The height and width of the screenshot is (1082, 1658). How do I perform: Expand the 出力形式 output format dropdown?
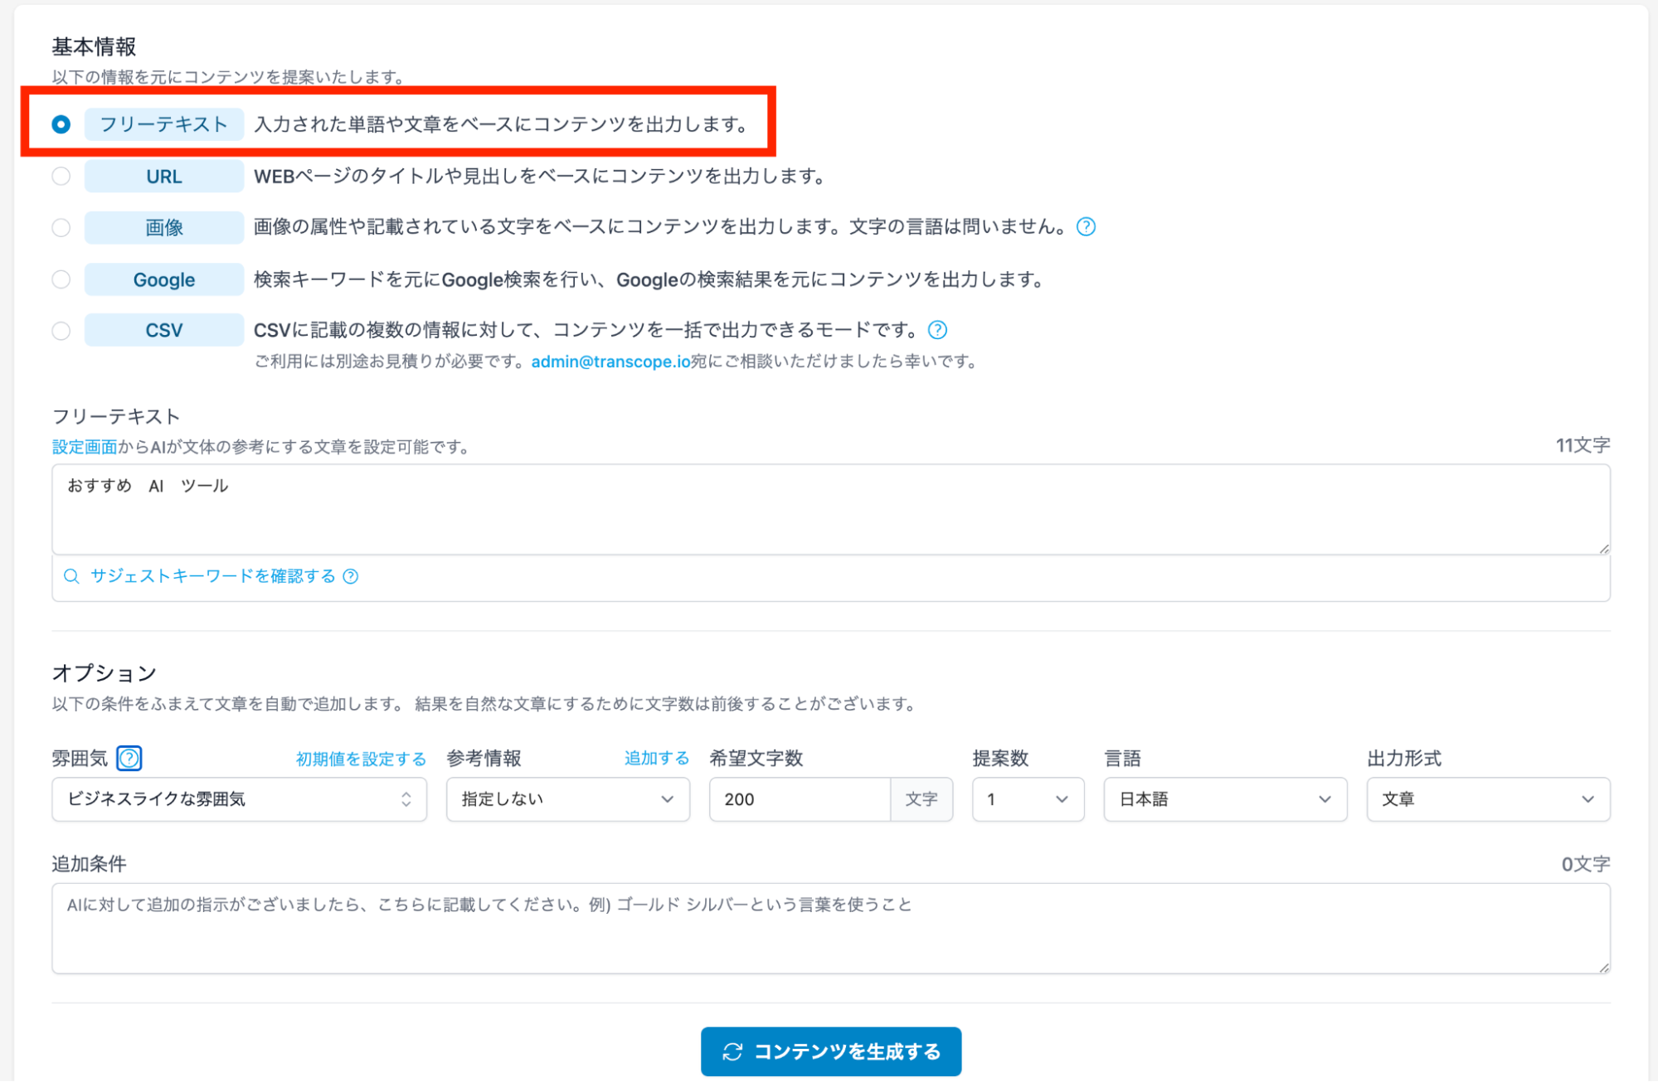[1487, 799]
